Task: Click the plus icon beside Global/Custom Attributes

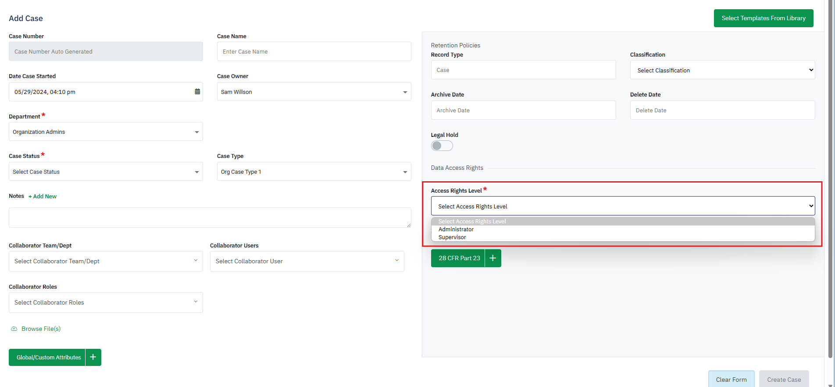Action: 93,357
